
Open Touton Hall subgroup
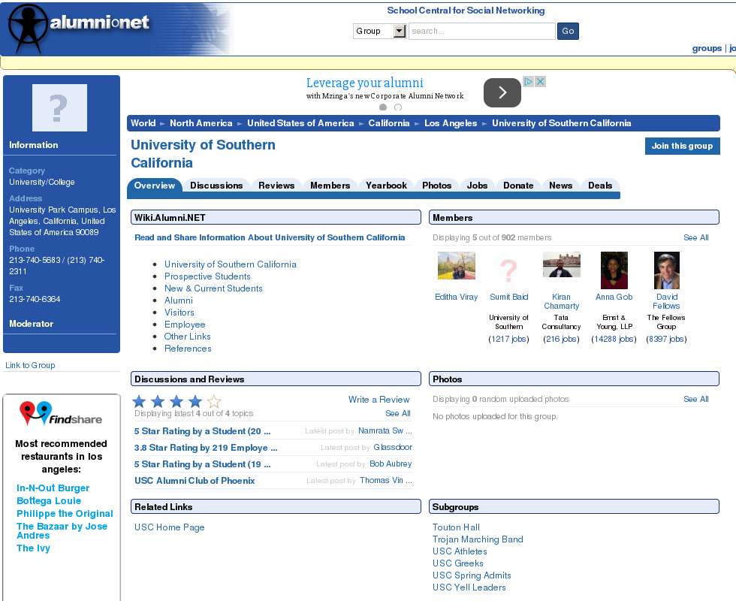tap(456, 527)
